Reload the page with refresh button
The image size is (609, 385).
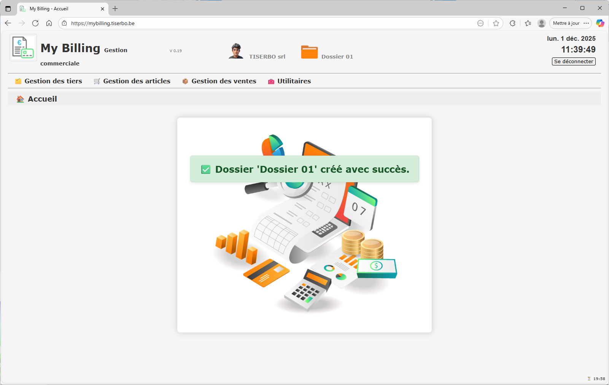click(x=35, y=23)
